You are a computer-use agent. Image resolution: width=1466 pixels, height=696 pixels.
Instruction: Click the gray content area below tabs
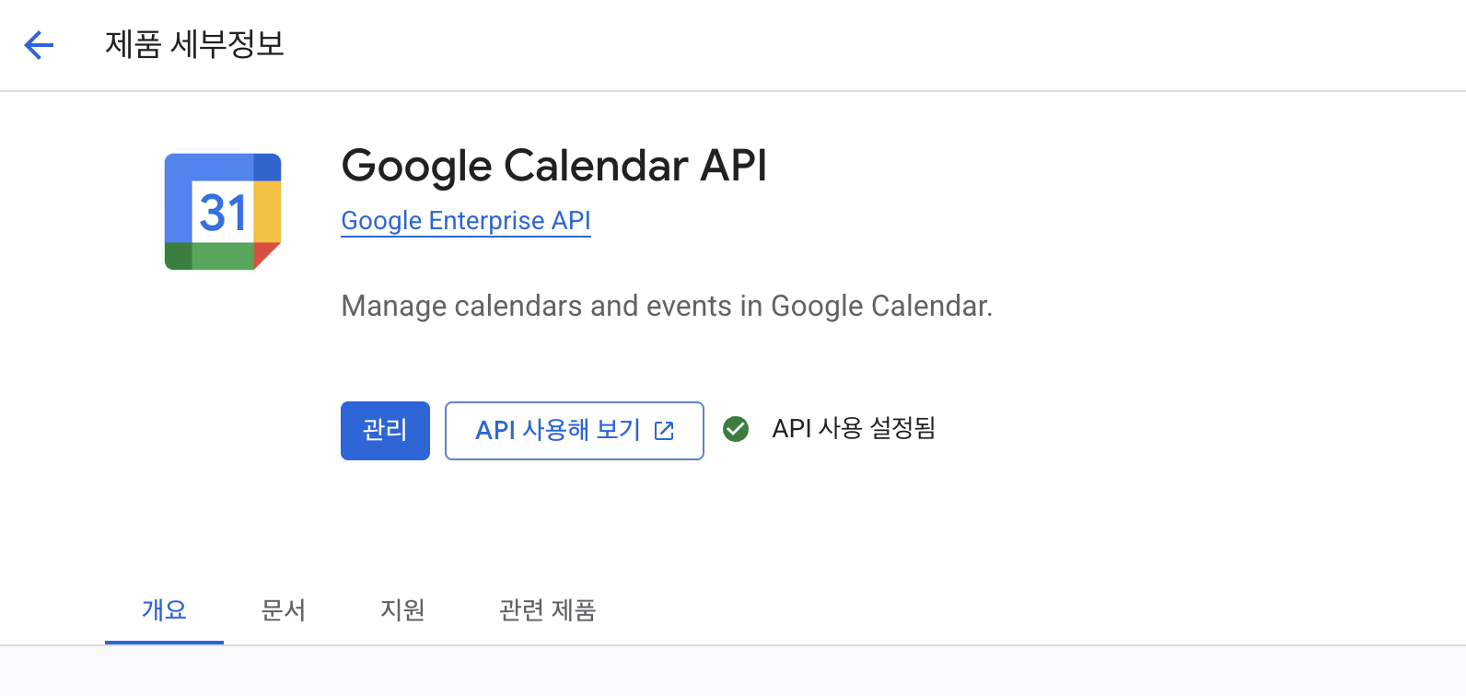pyautogui.click(x=733, y=671)
